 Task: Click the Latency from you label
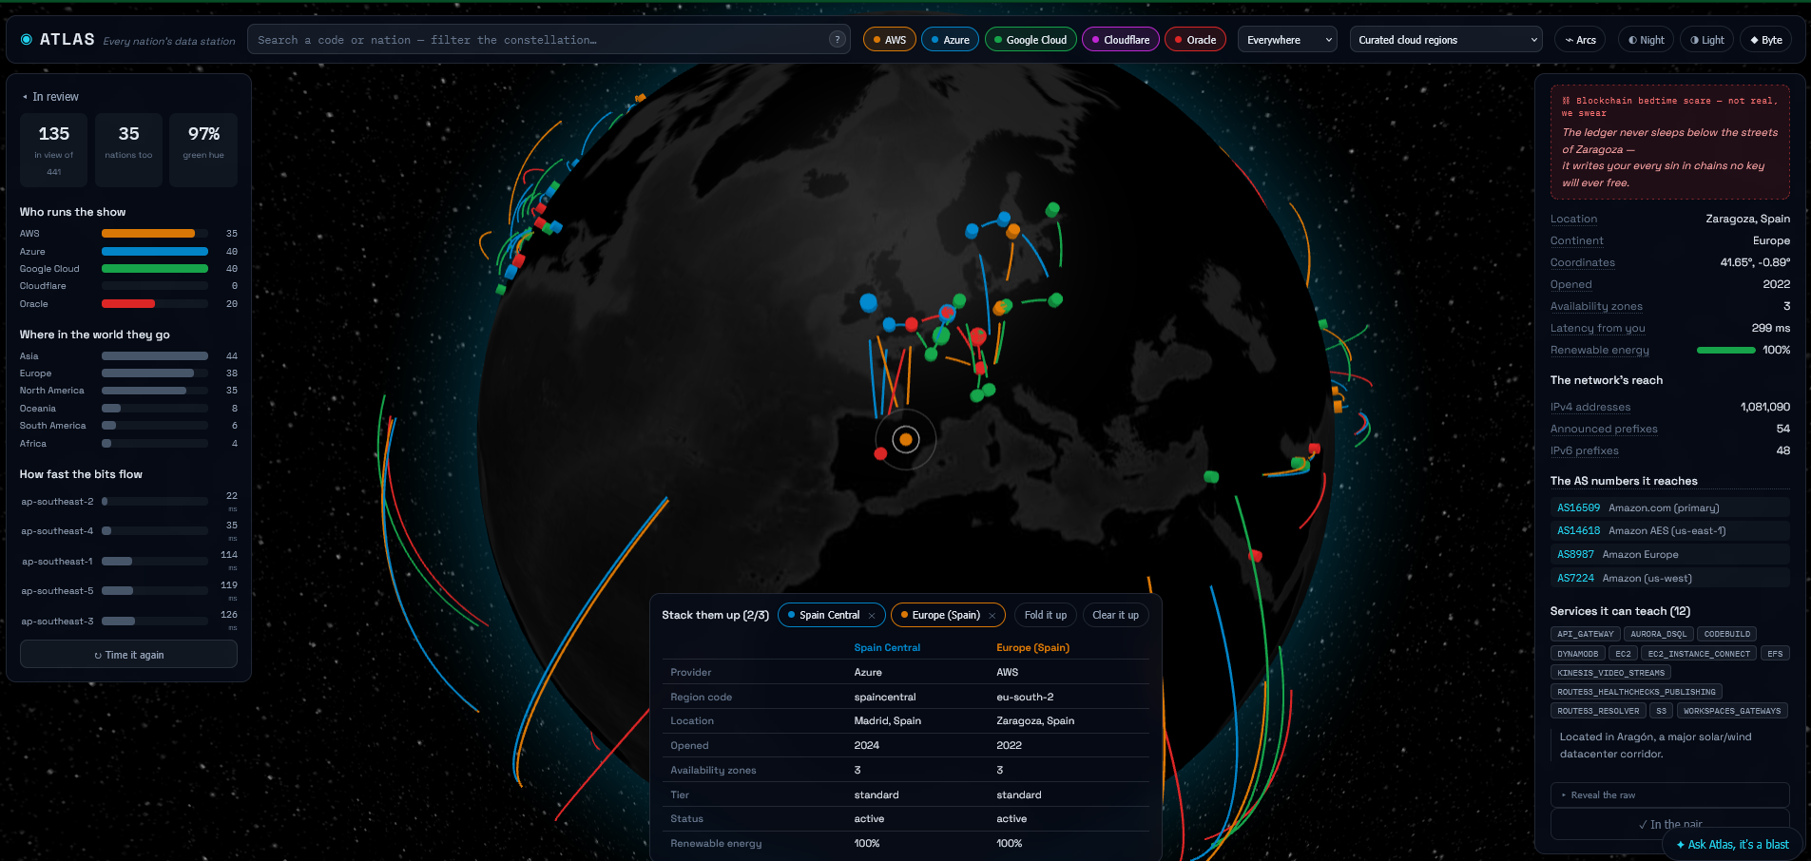click(x=1597, y=328)
